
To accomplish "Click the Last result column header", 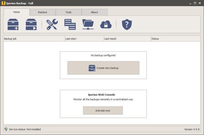I will click(127, 39).
